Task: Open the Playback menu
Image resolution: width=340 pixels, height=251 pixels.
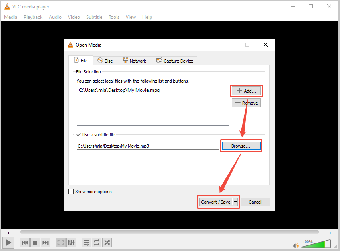Action: (x=33, y=17)
